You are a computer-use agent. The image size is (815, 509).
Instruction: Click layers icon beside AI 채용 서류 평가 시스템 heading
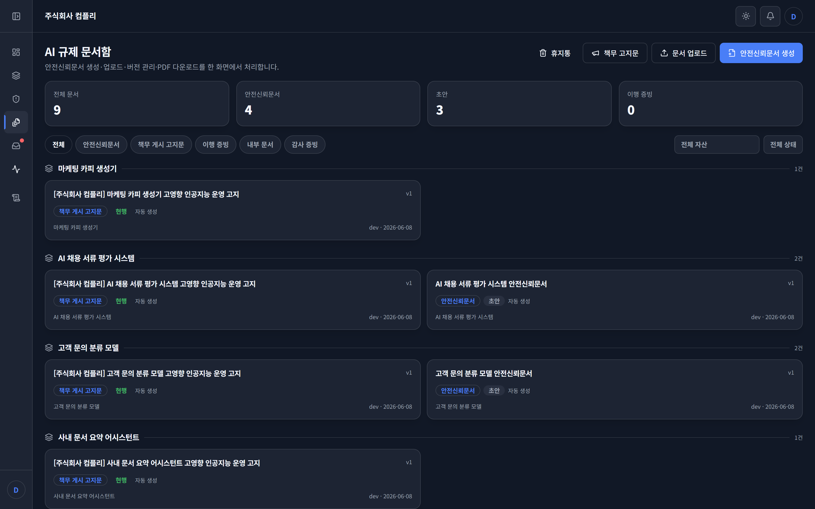point(49,258)
